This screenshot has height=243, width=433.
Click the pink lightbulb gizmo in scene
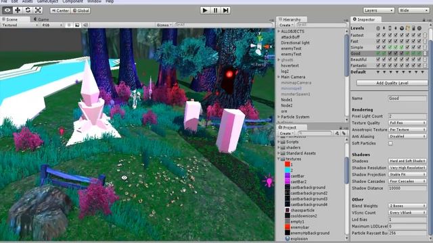coord(269,181)
